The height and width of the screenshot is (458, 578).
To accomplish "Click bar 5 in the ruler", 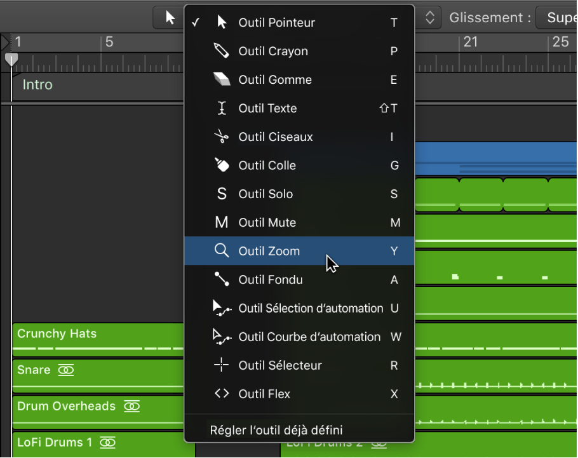I will click(x=109, y=42).
